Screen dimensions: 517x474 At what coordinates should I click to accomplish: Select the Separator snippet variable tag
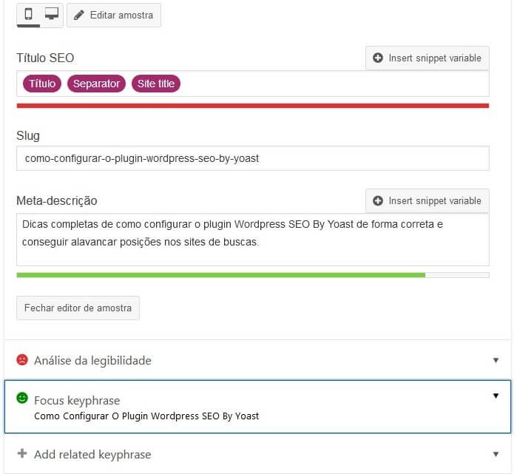(96, 84)
